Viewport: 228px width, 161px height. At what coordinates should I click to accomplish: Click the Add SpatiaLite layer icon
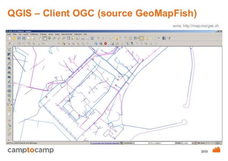(x=9, y=64)
